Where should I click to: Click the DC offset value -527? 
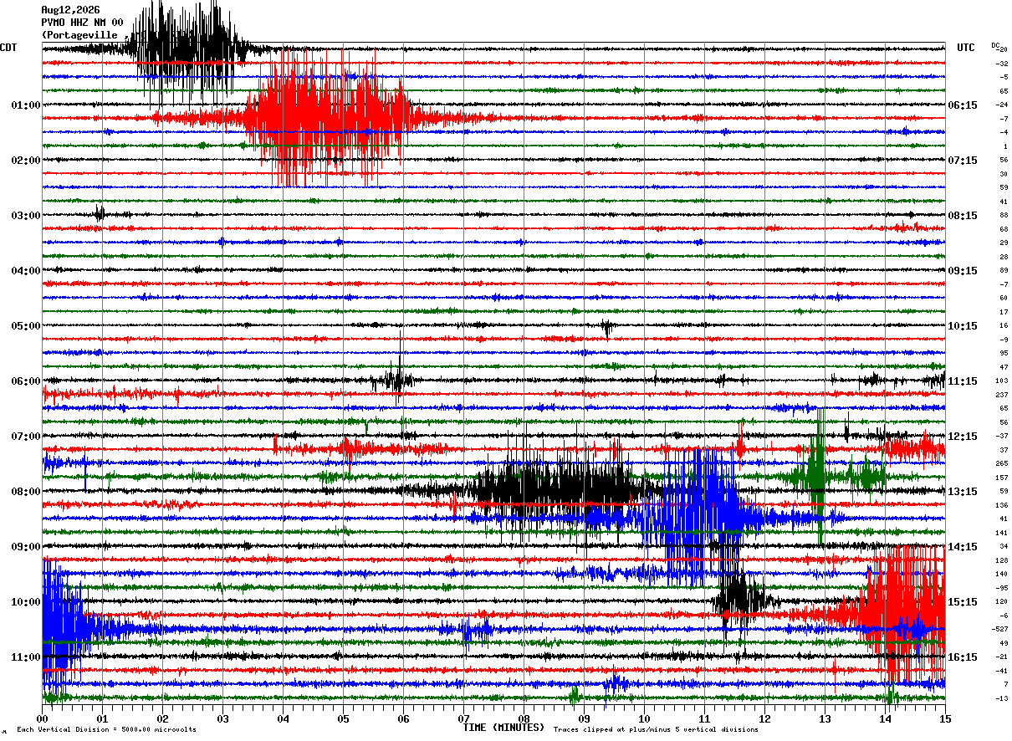1000,629
